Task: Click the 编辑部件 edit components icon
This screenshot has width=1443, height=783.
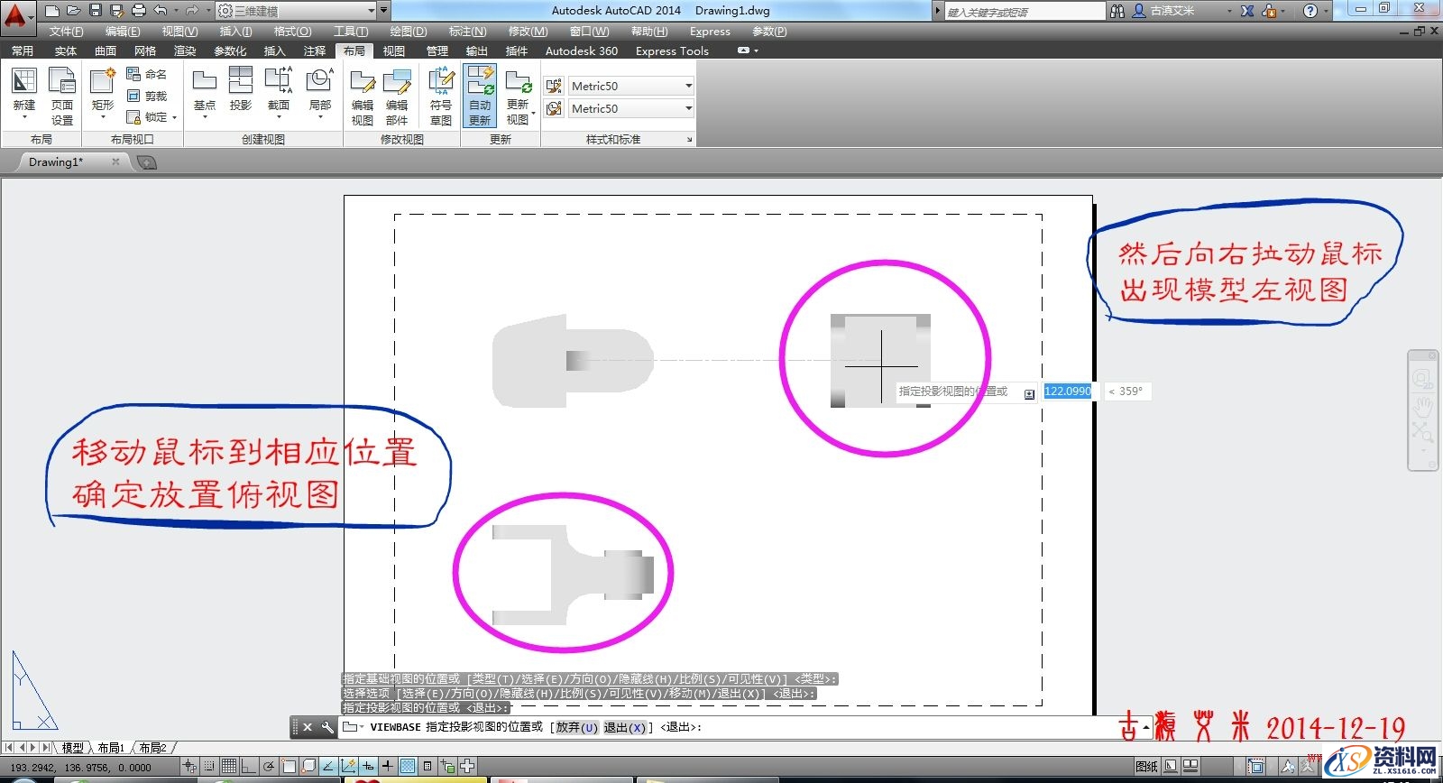Action: click(397, 96)
